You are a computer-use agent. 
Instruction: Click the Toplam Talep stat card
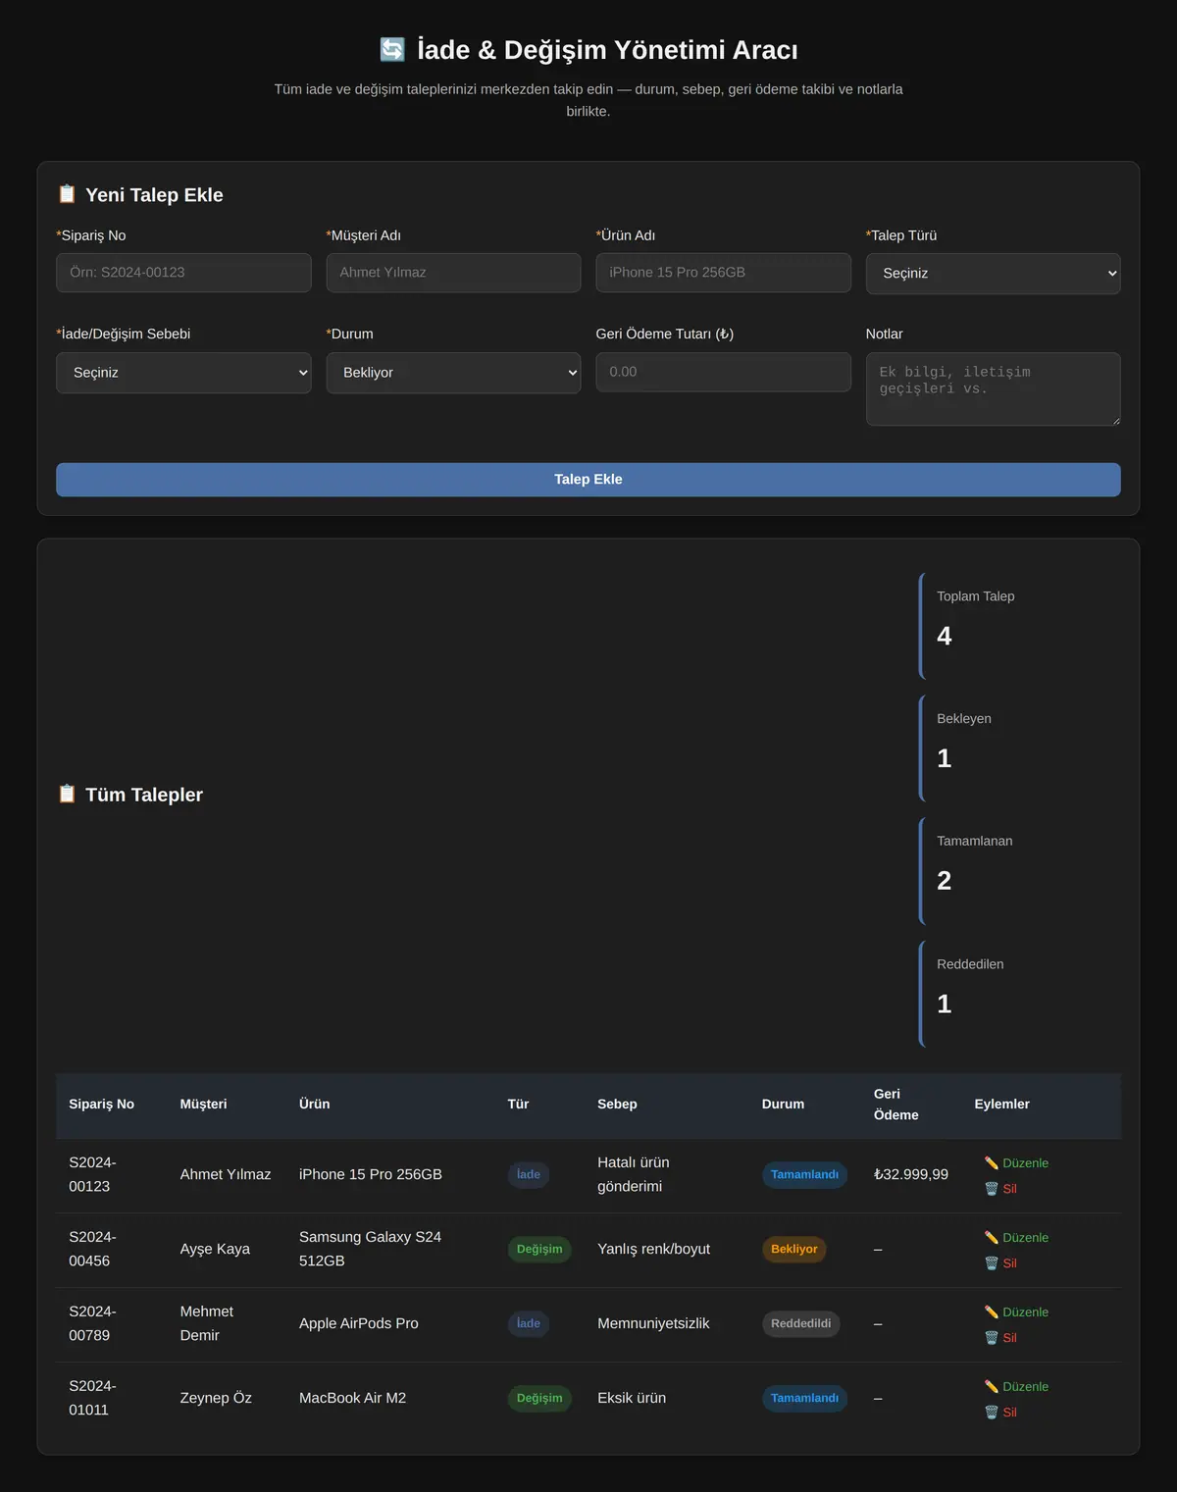pyautogui.click(x=1020, y=626)
